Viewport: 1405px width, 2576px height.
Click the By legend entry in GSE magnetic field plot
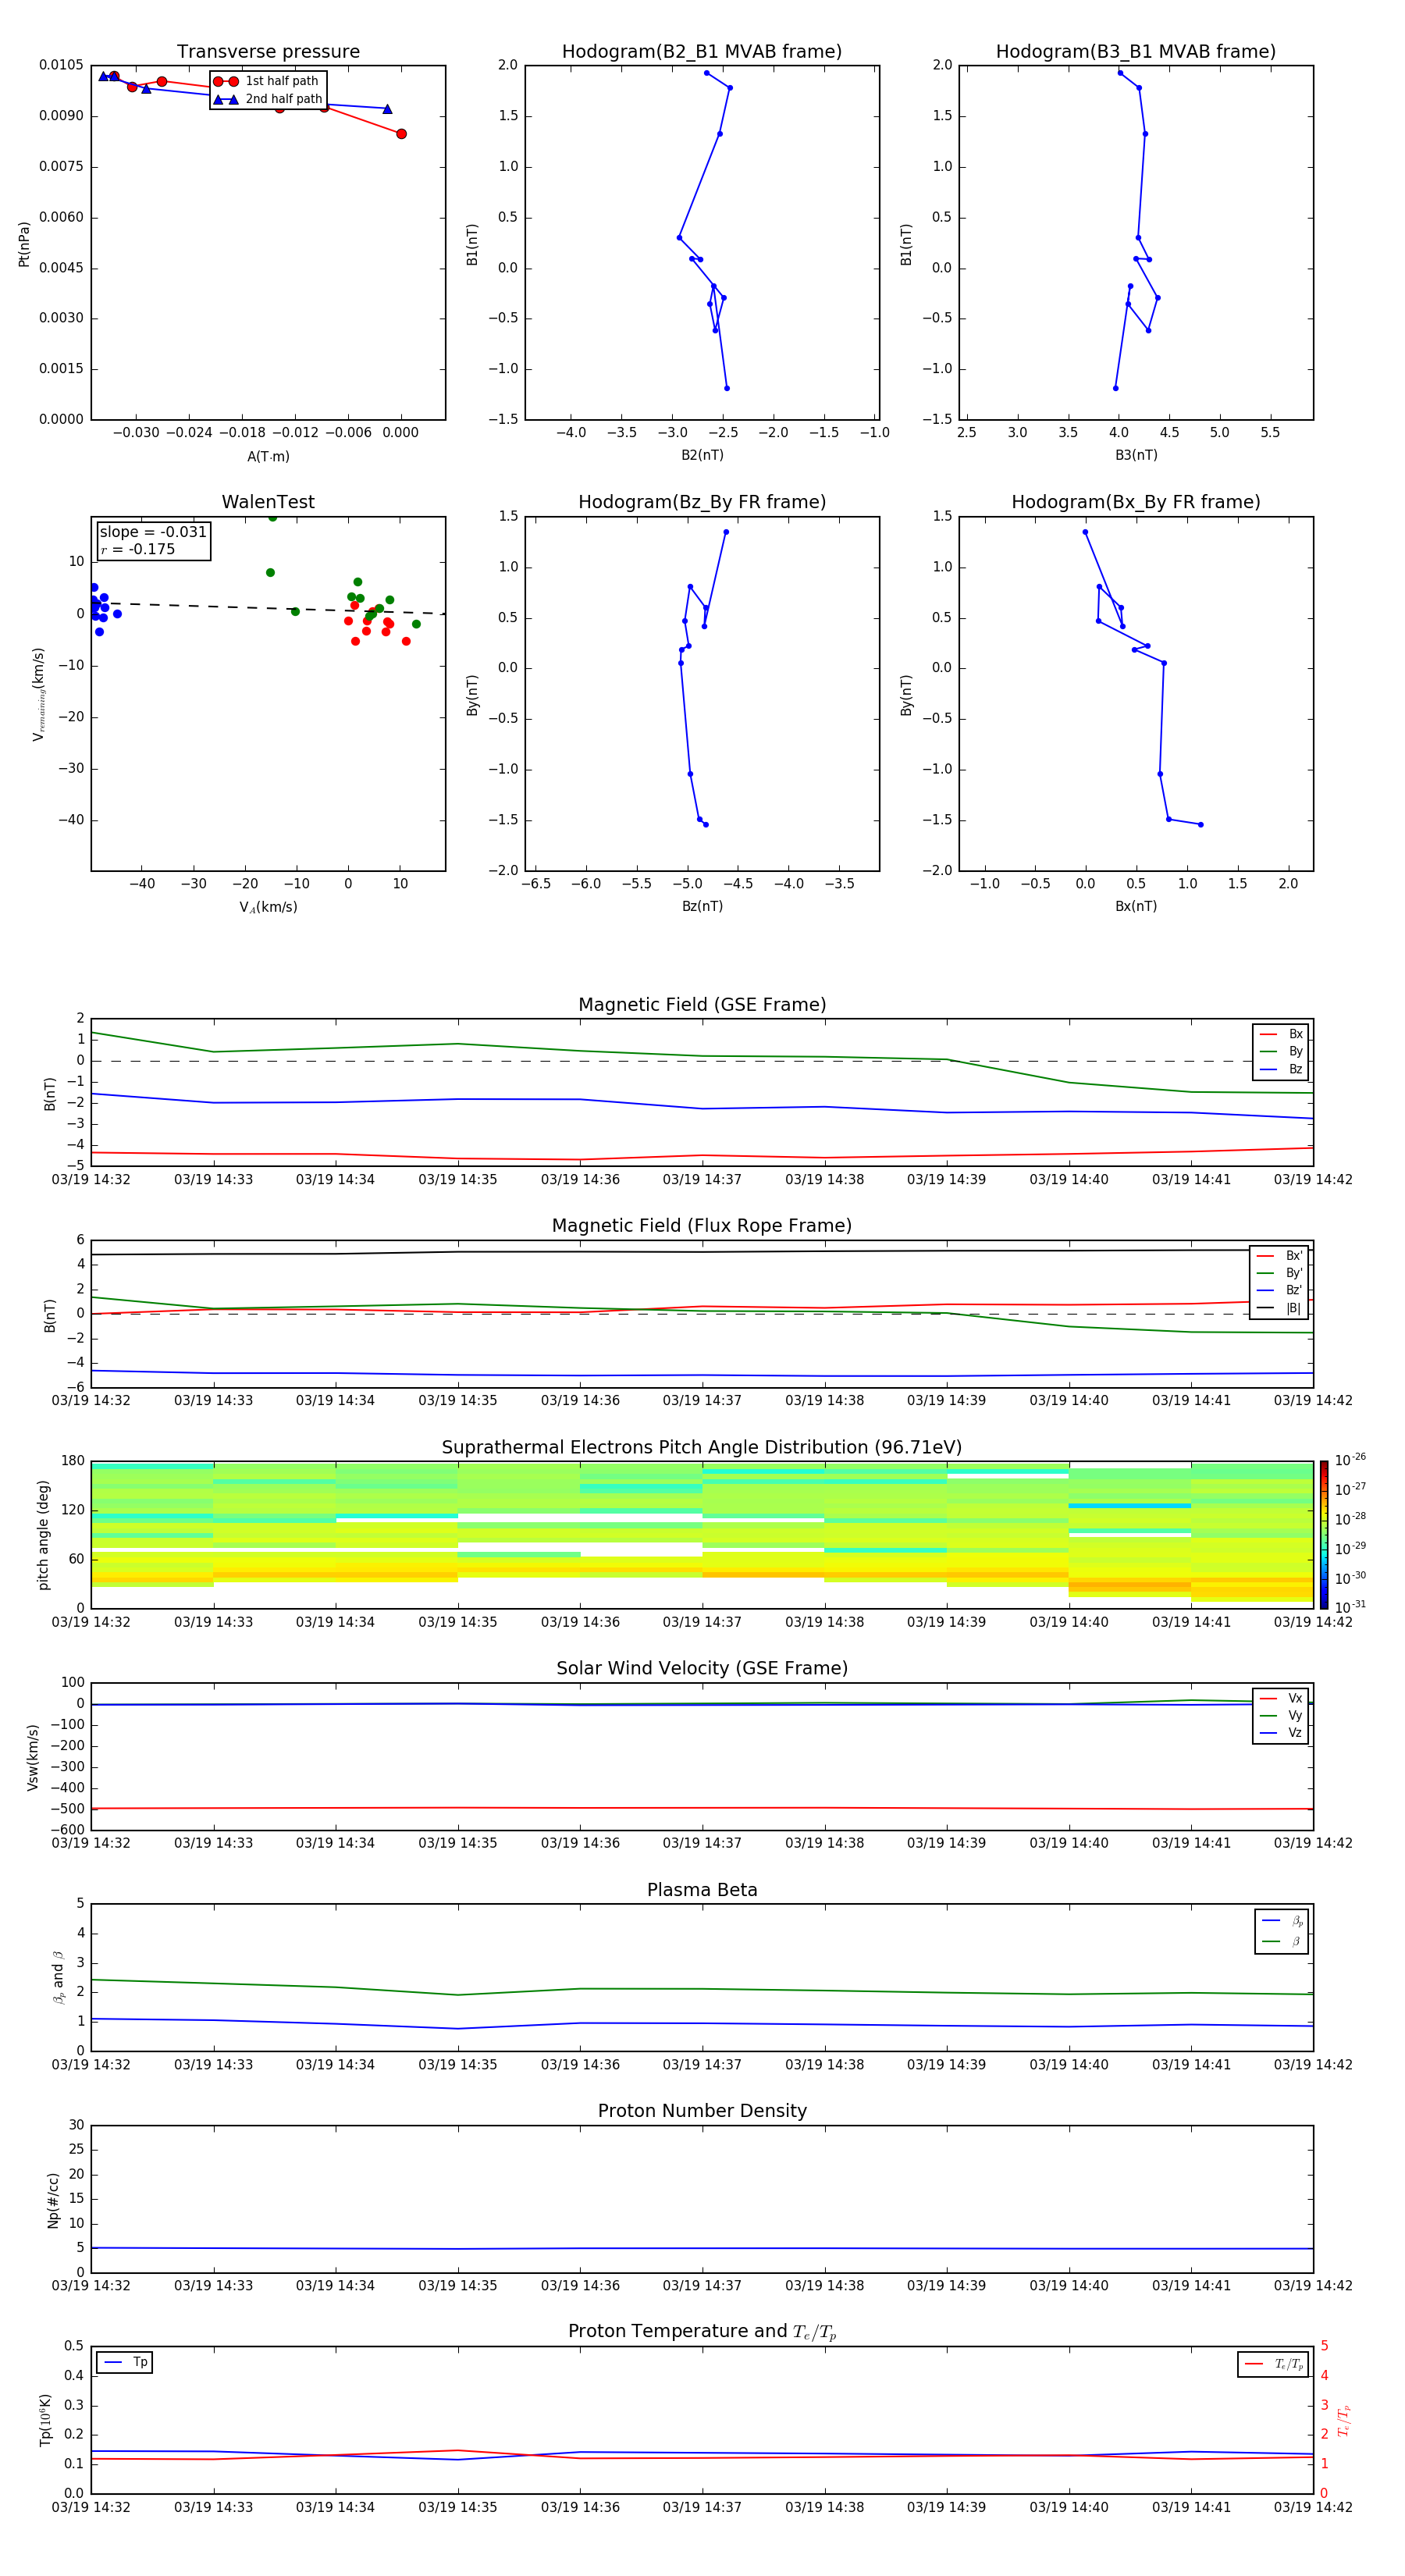click(x=1281, y=1051)
